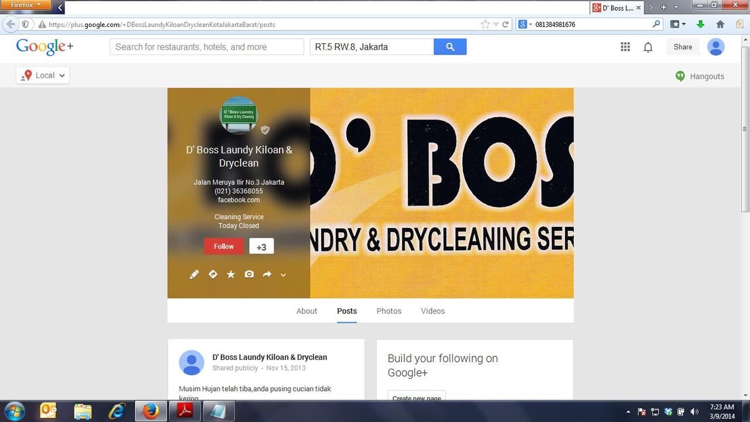Click the camera upload photo icon
750x422 pixels.
click(249, 274)
